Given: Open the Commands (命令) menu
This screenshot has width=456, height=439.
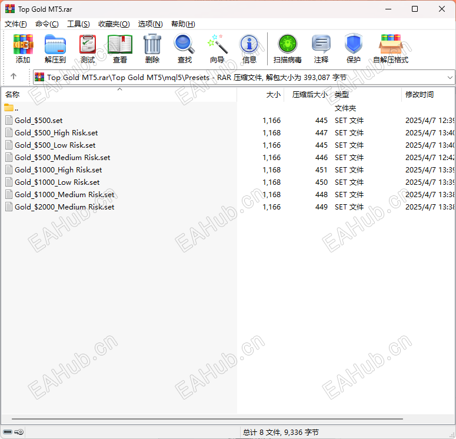Looking at the screenshot, I should tap(47, 24).
